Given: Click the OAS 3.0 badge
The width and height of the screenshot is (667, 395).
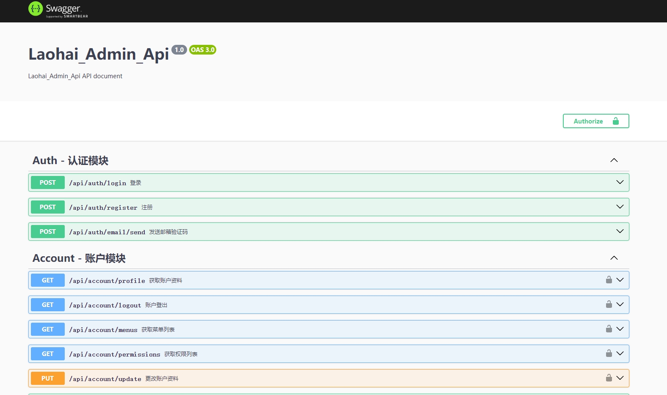Looking at the screenshot, I should click(x=203, y=50).
